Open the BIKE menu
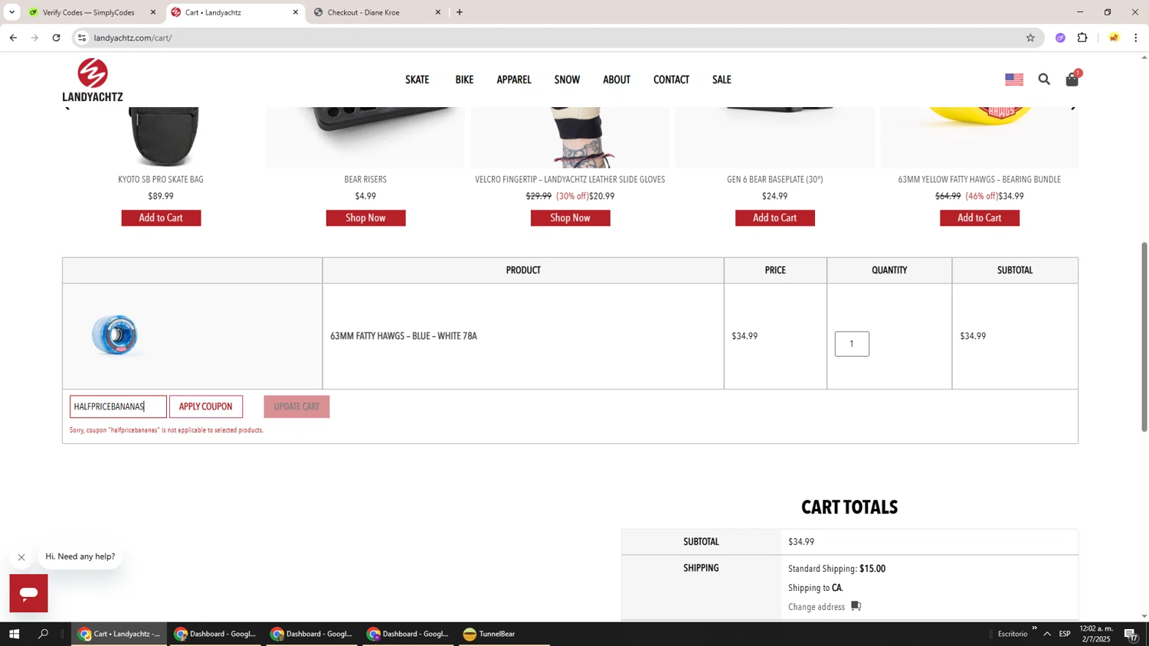The width and height of the screenshot is (1149, 646). 464,80
